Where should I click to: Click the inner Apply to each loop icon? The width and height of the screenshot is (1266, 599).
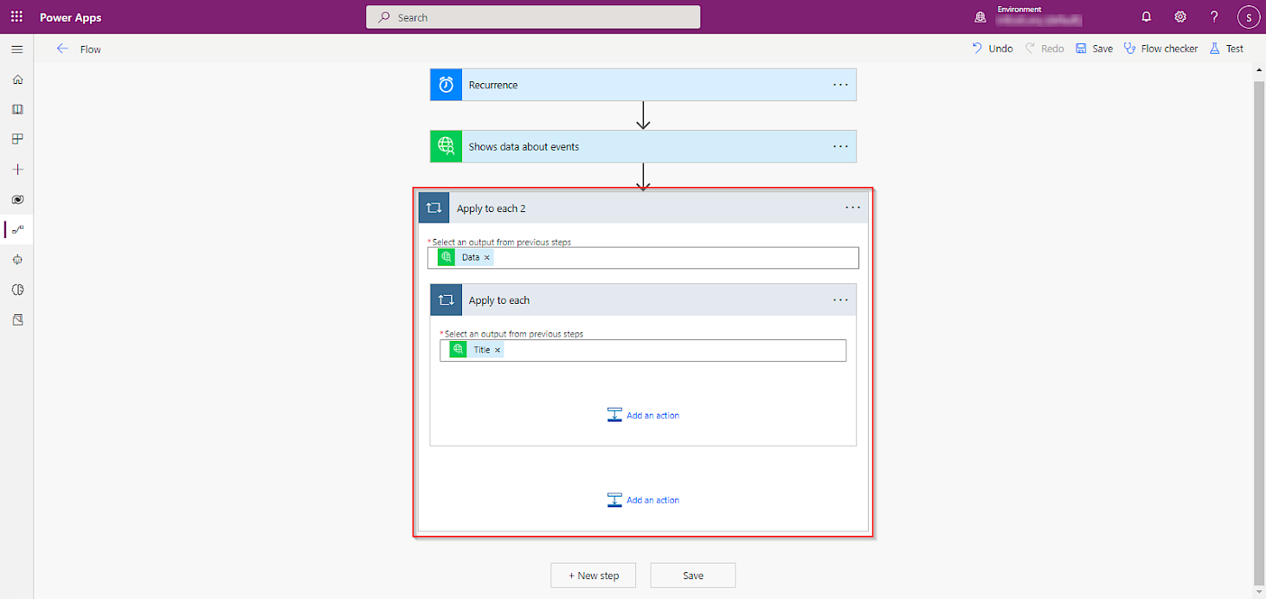[x=446, y=299]
